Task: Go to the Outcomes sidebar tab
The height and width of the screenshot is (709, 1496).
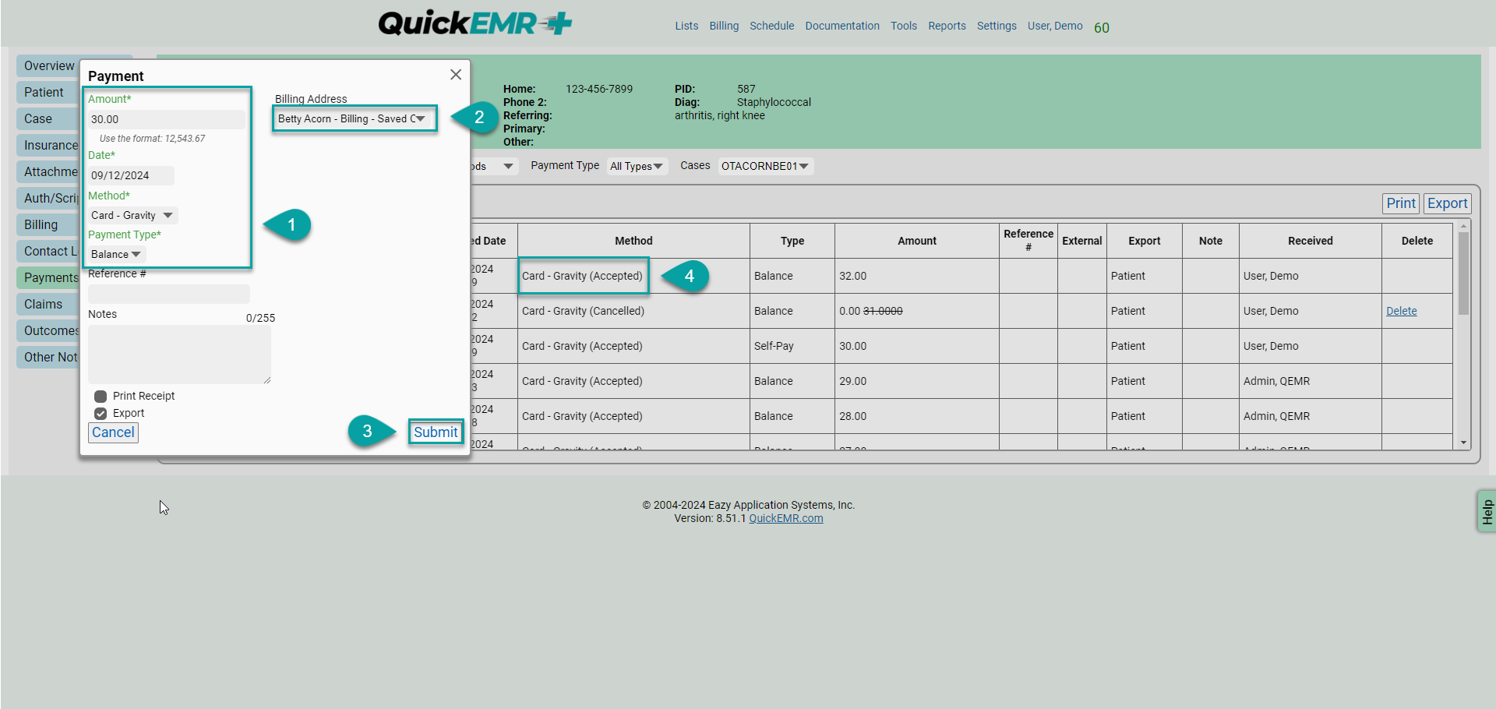Action: pos(48,331)
